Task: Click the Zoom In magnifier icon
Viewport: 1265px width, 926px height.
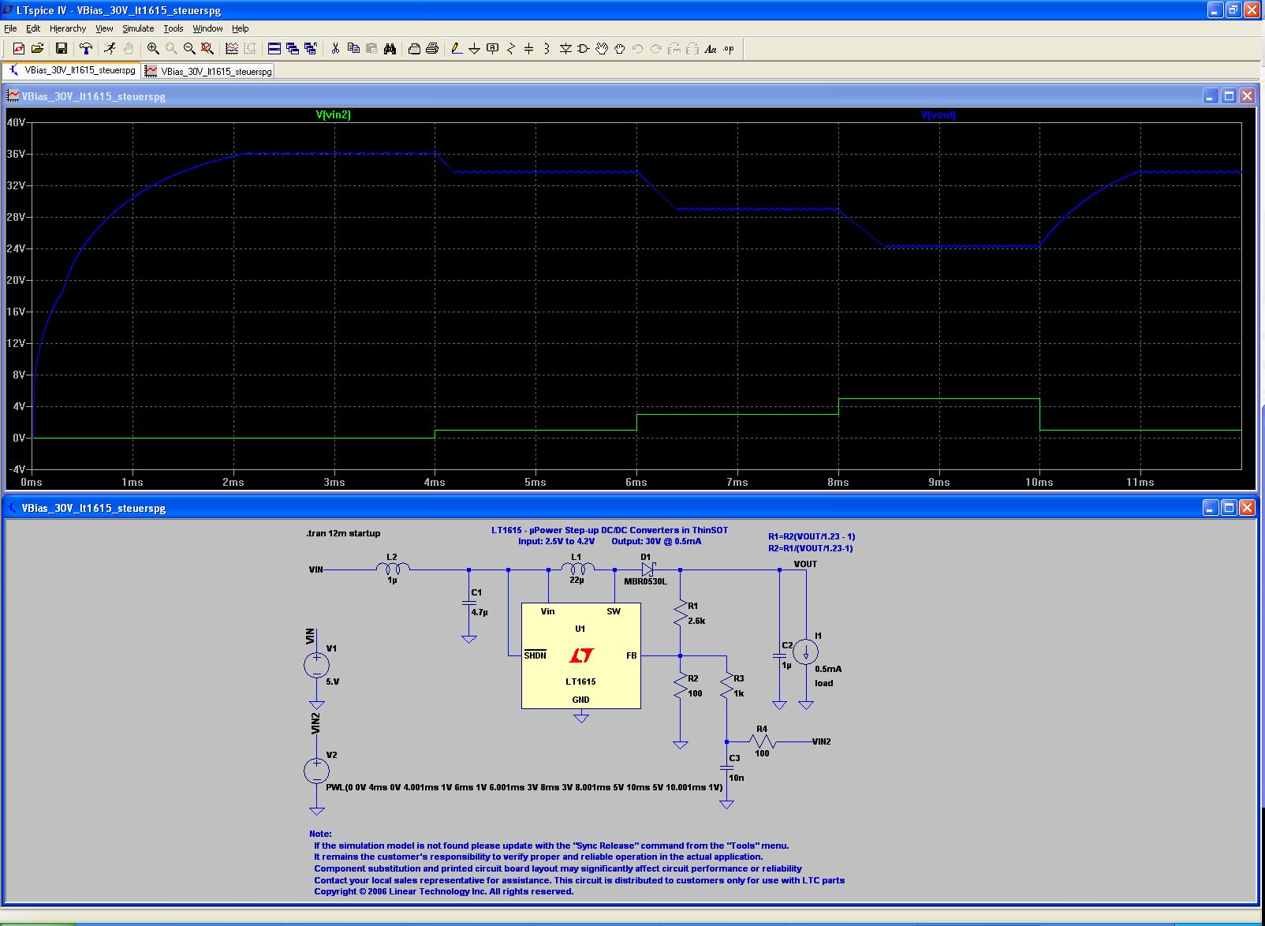Action: pyautogui.click(x=153, y=49)
